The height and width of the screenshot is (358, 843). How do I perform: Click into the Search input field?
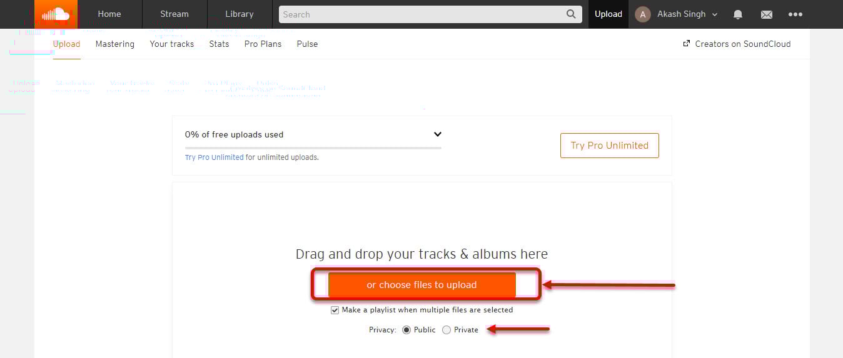pos(422,14)
